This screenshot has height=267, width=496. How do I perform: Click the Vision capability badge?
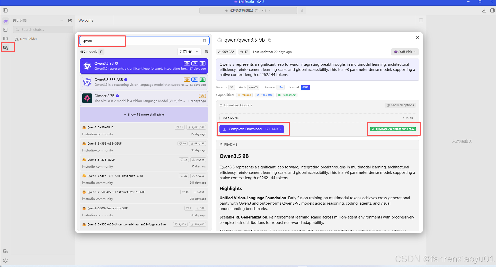tap(244, 95)
